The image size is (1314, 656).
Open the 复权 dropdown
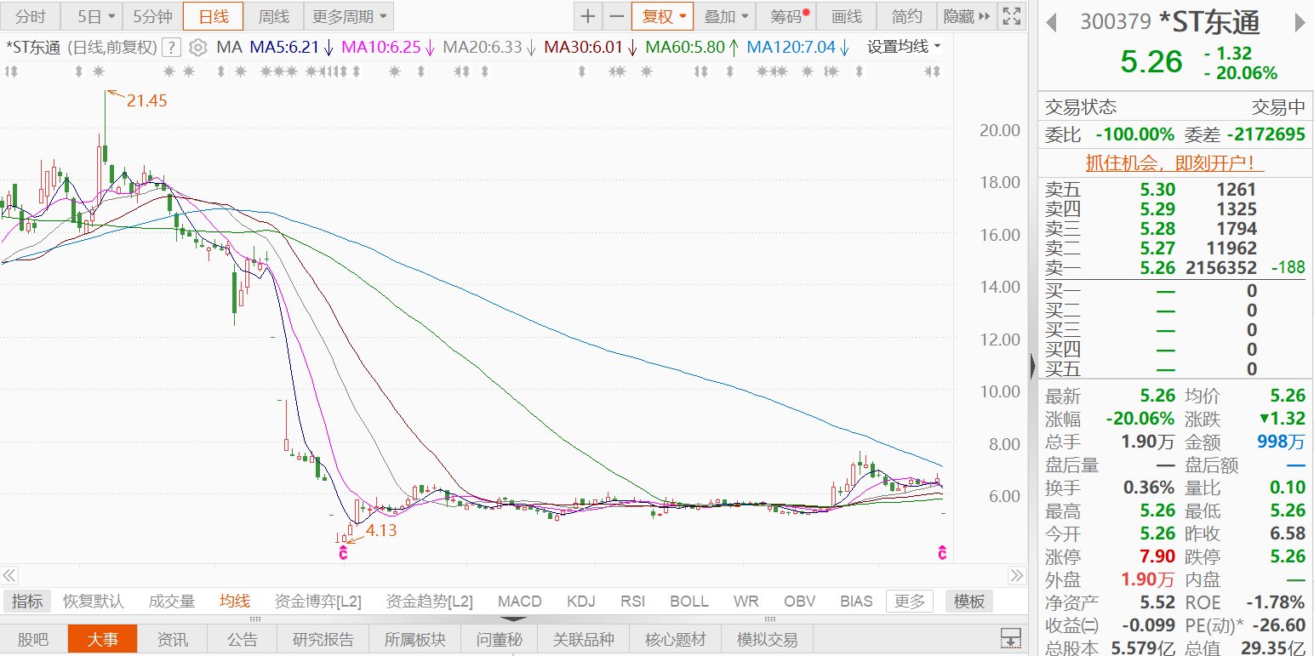coord(662,16)
